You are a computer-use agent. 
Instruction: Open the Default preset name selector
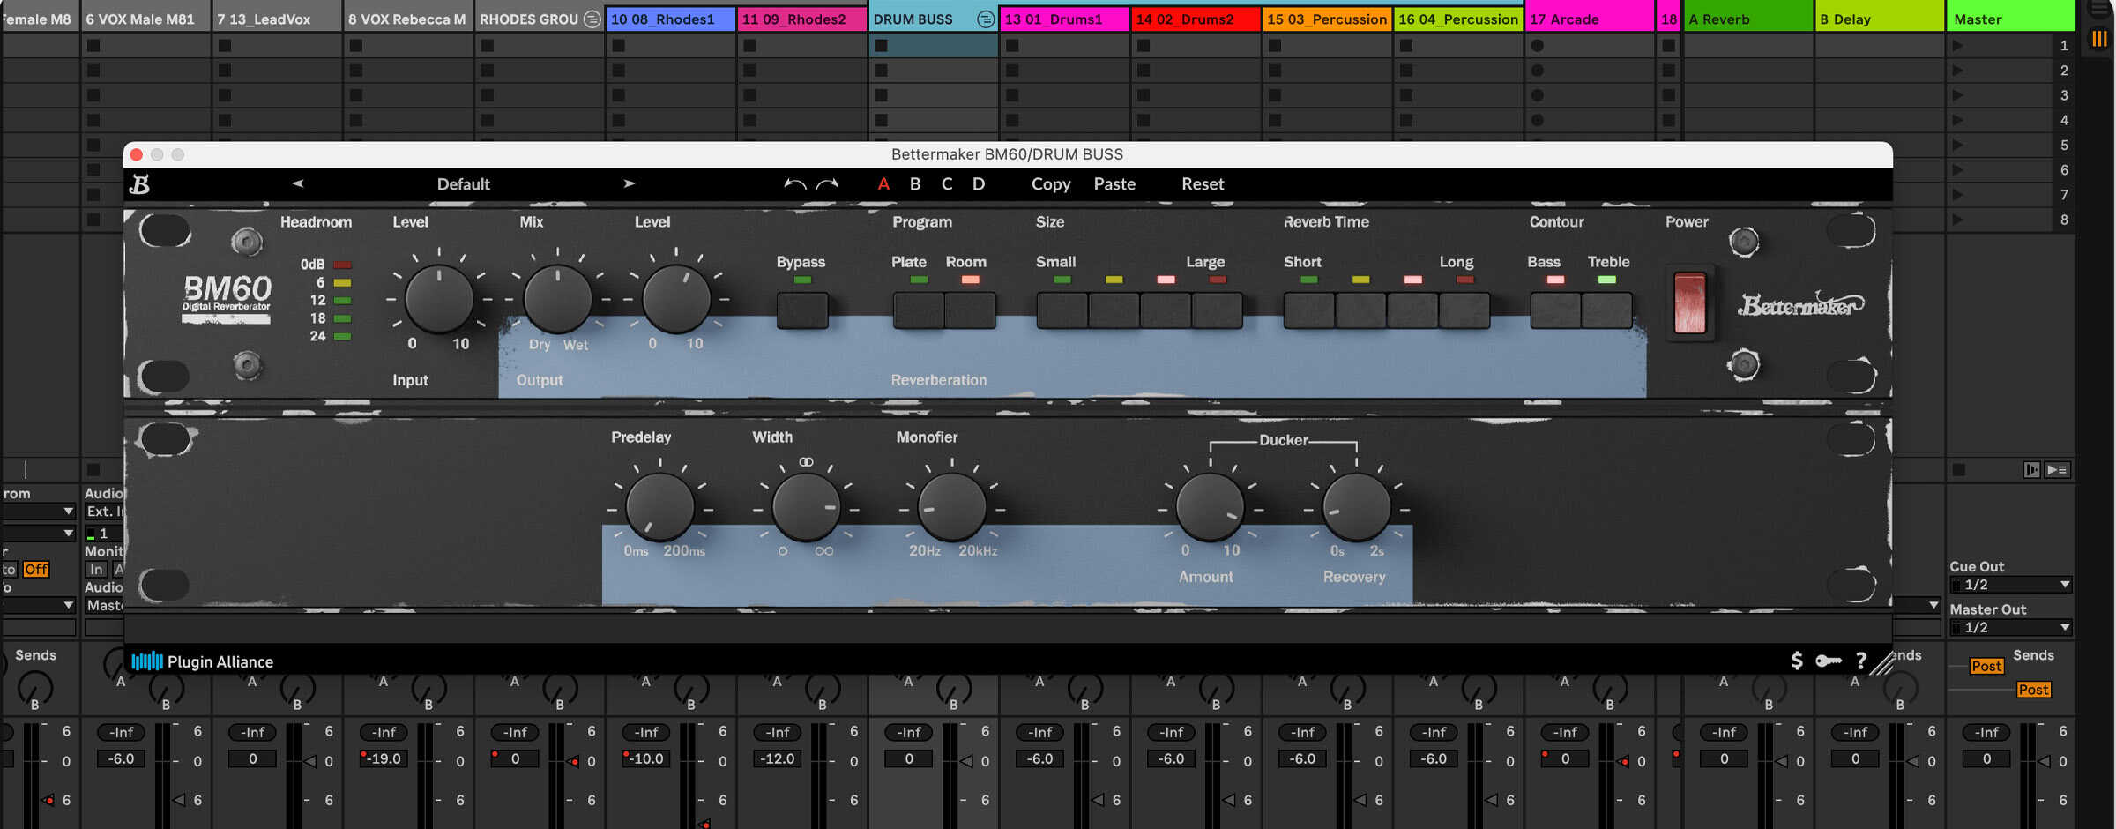coord(463,183)
